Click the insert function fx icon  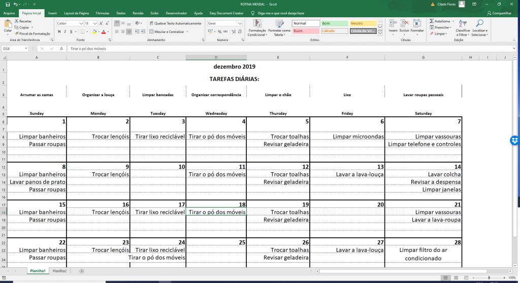click(x=61, y=49)
